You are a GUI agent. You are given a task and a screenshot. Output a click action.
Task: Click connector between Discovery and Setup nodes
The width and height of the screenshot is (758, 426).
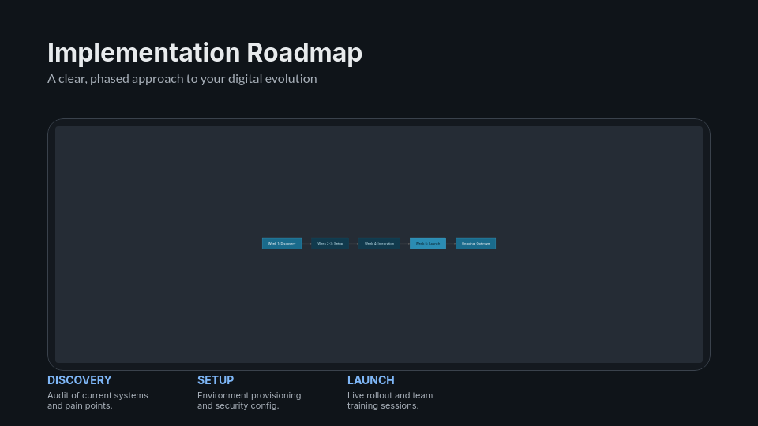click(306, 244)
